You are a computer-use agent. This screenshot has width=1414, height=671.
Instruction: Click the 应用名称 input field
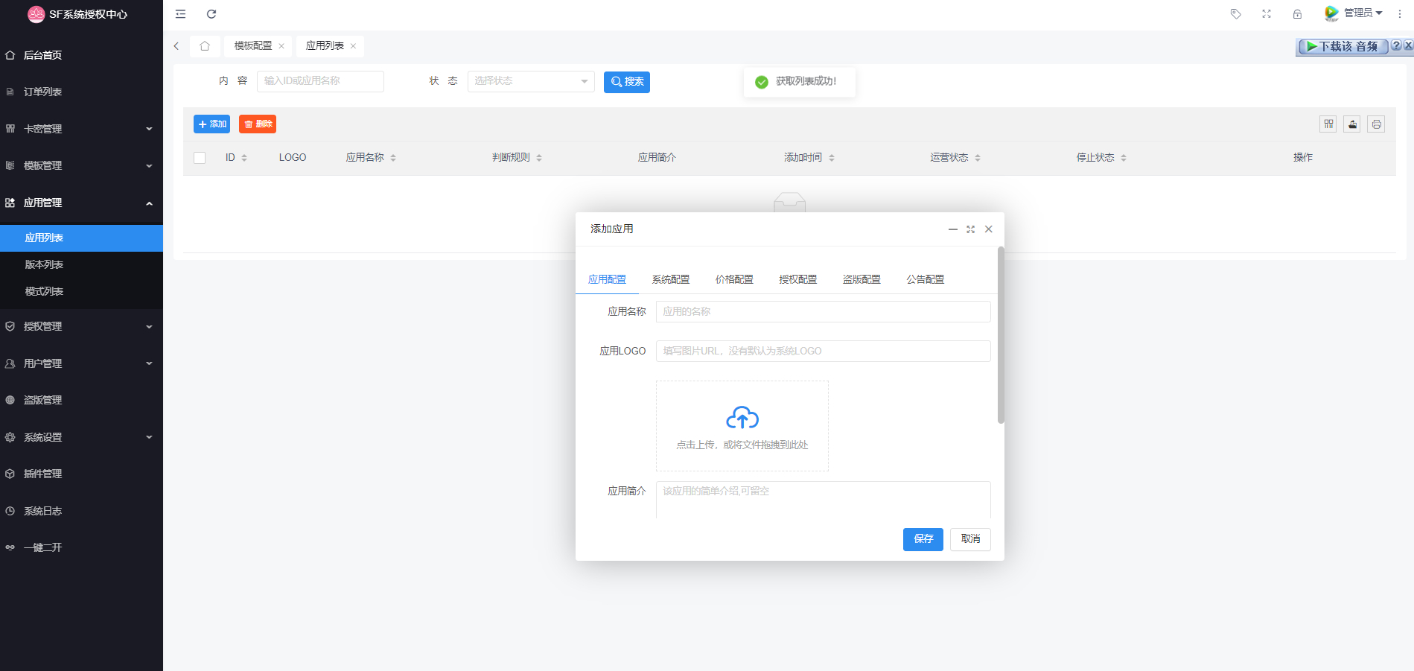click(x=823, y=311)
